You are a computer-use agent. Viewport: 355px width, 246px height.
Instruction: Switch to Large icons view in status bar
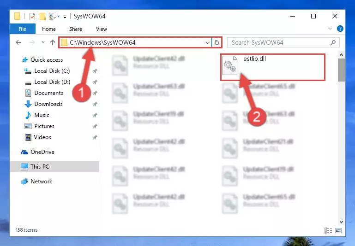click(338, 230)
